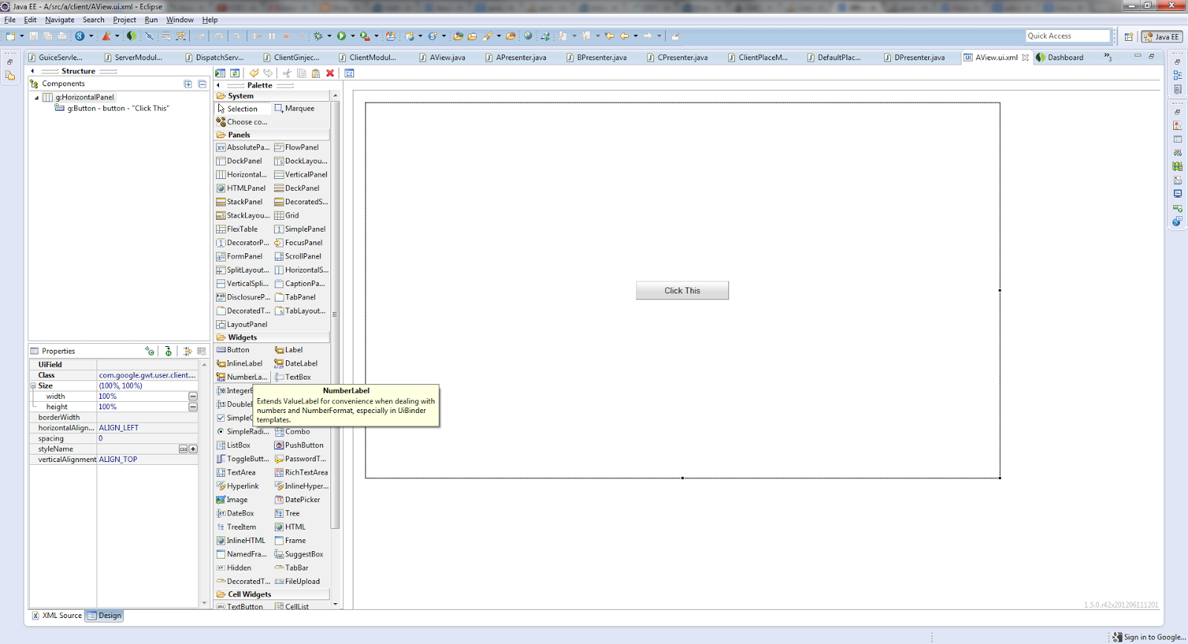Viewport: 1188px width, 644px height.
Task: Pick FileUpload from the palette
Action: tap(297, 582)
